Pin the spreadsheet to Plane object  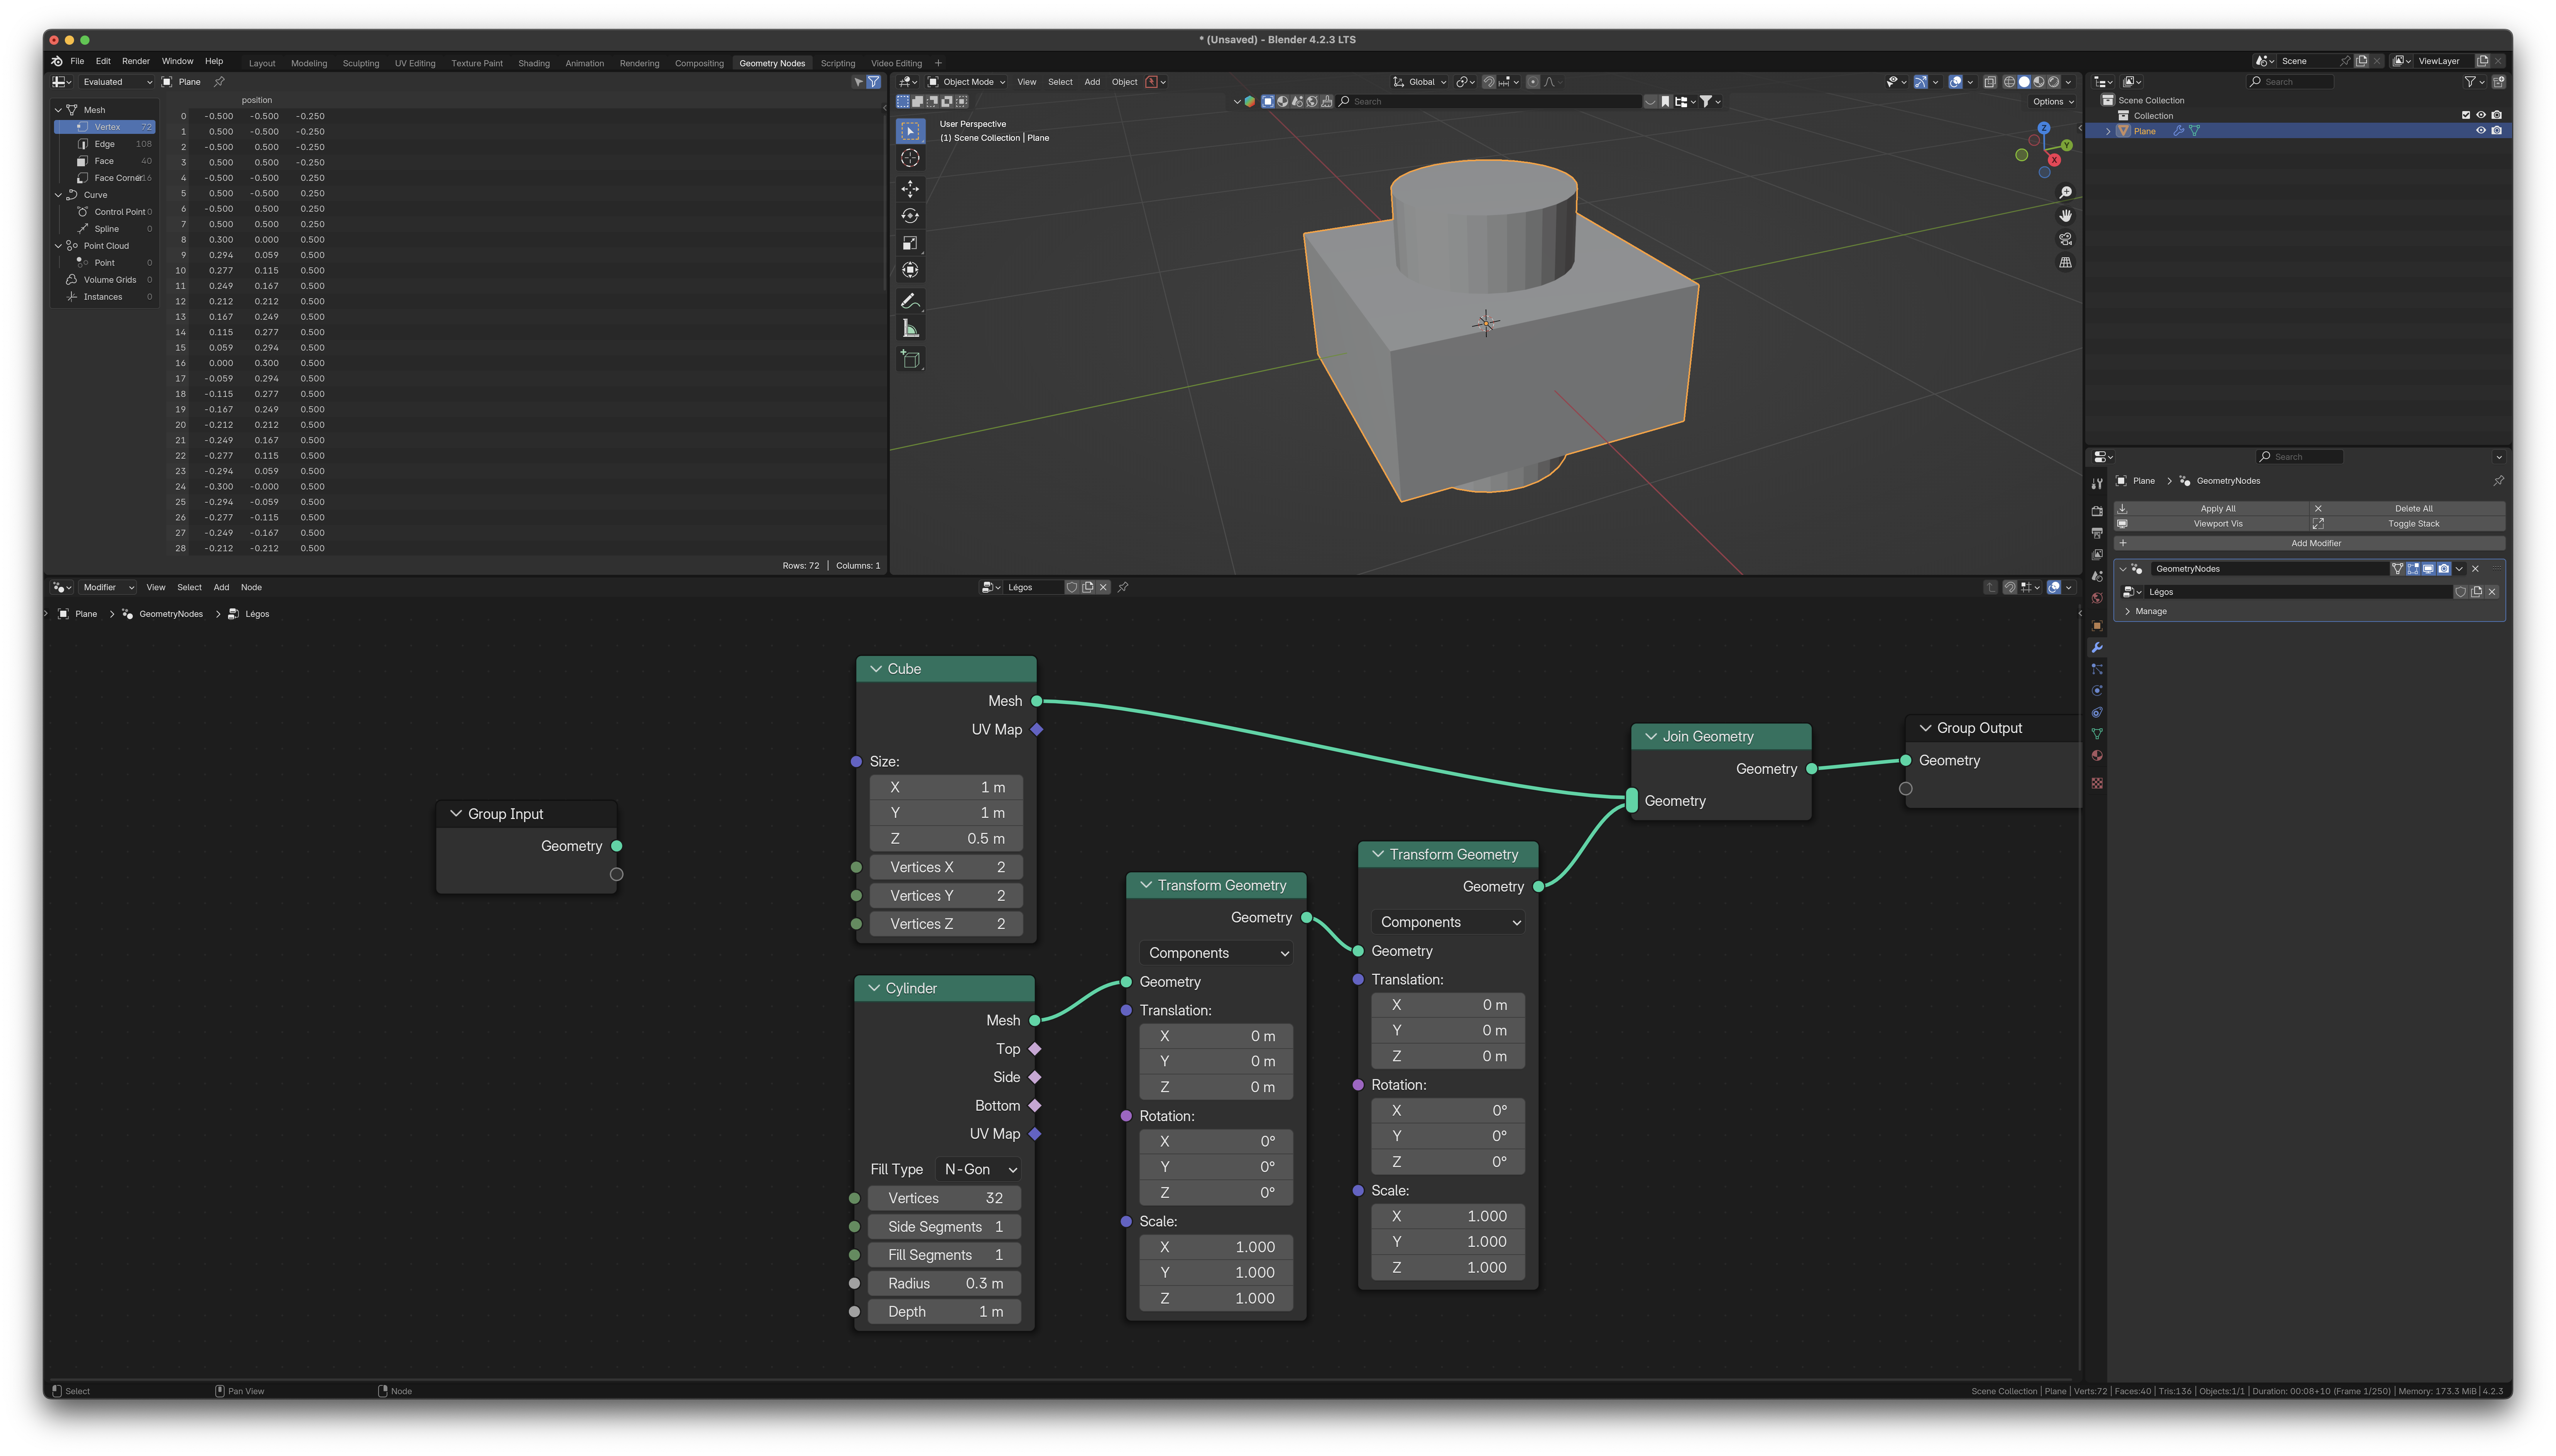[219, 82]
